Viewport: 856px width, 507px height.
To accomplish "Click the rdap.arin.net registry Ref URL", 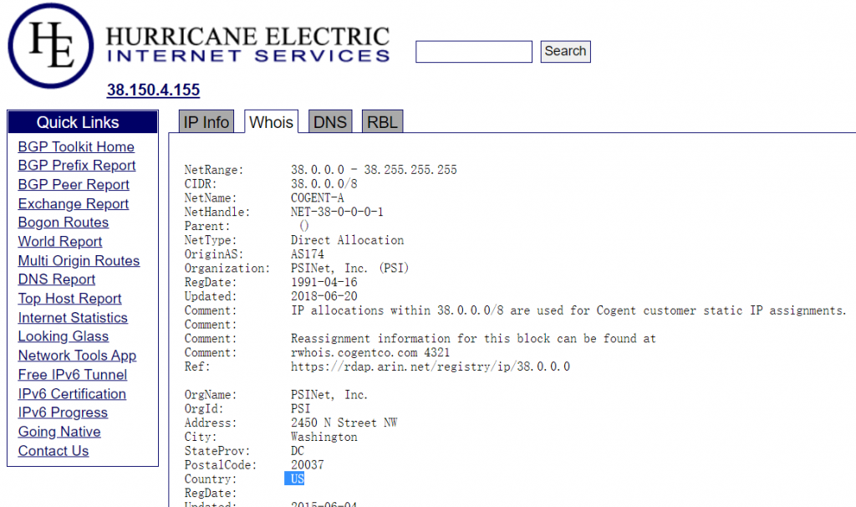I will point(431,366).
